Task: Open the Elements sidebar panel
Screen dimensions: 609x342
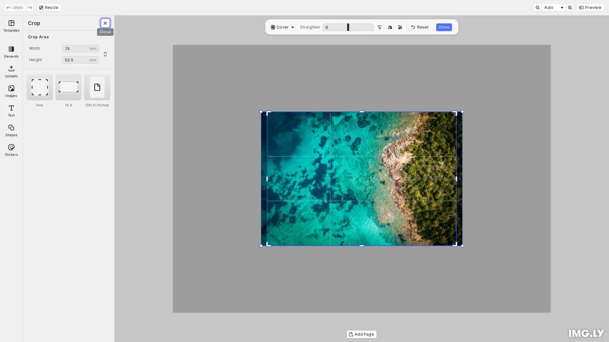Action: (x=11, y=52)
